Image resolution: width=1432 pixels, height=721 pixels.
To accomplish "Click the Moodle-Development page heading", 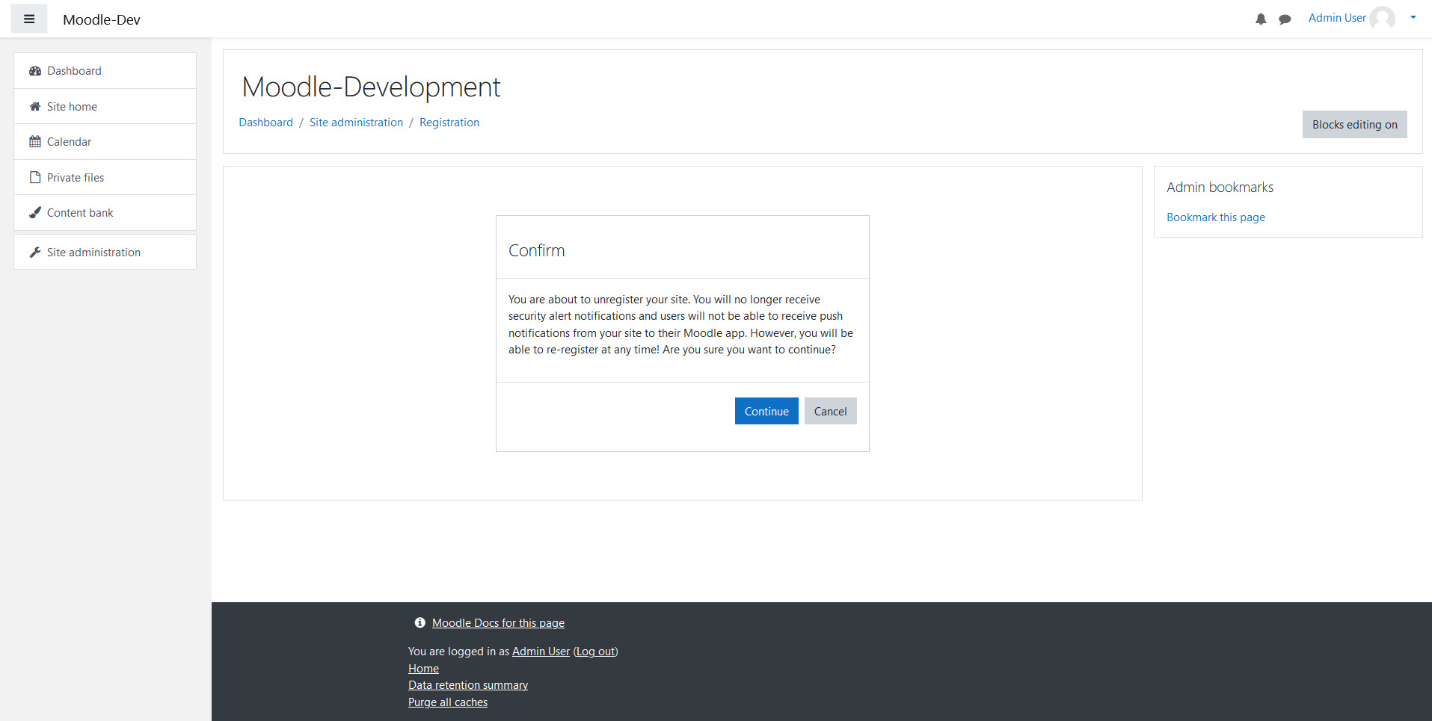I will pyautogui.click(x=371, y=87).
